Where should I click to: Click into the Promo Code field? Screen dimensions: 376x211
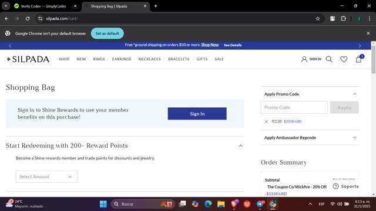click(x=294, y=107)
